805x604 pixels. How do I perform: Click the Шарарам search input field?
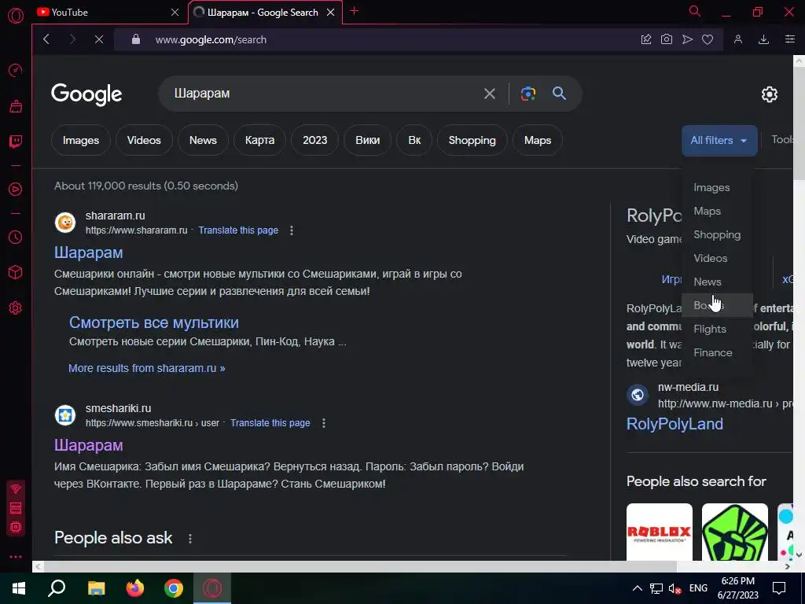tap(323, 94)
